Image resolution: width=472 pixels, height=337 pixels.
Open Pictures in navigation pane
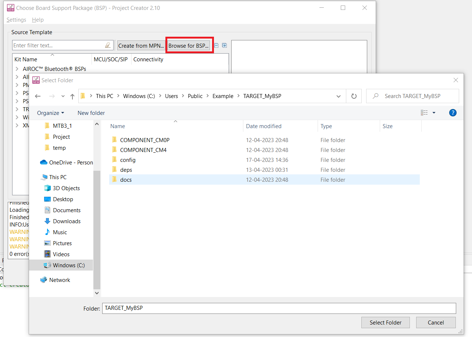[62, 243]
